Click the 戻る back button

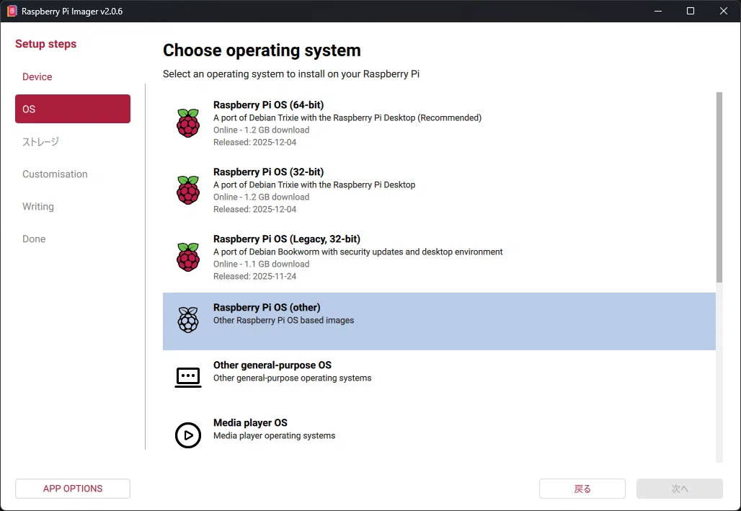point(582,489)
